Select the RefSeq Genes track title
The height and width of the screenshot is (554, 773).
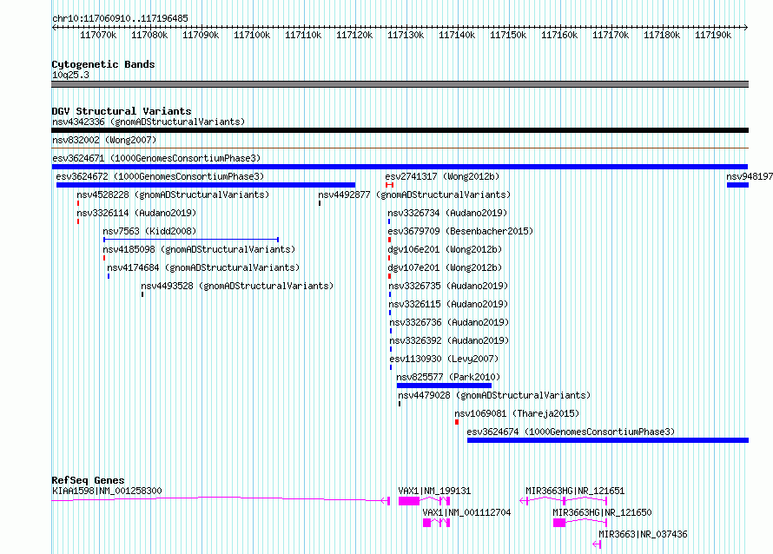(x=88, y=480)
